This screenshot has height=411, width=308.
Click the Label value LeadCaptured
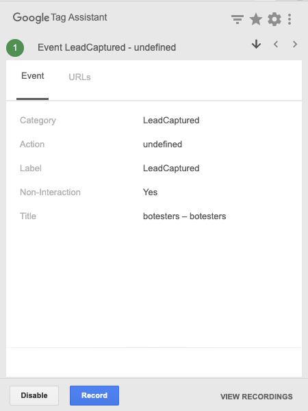(x=171, y=169)
